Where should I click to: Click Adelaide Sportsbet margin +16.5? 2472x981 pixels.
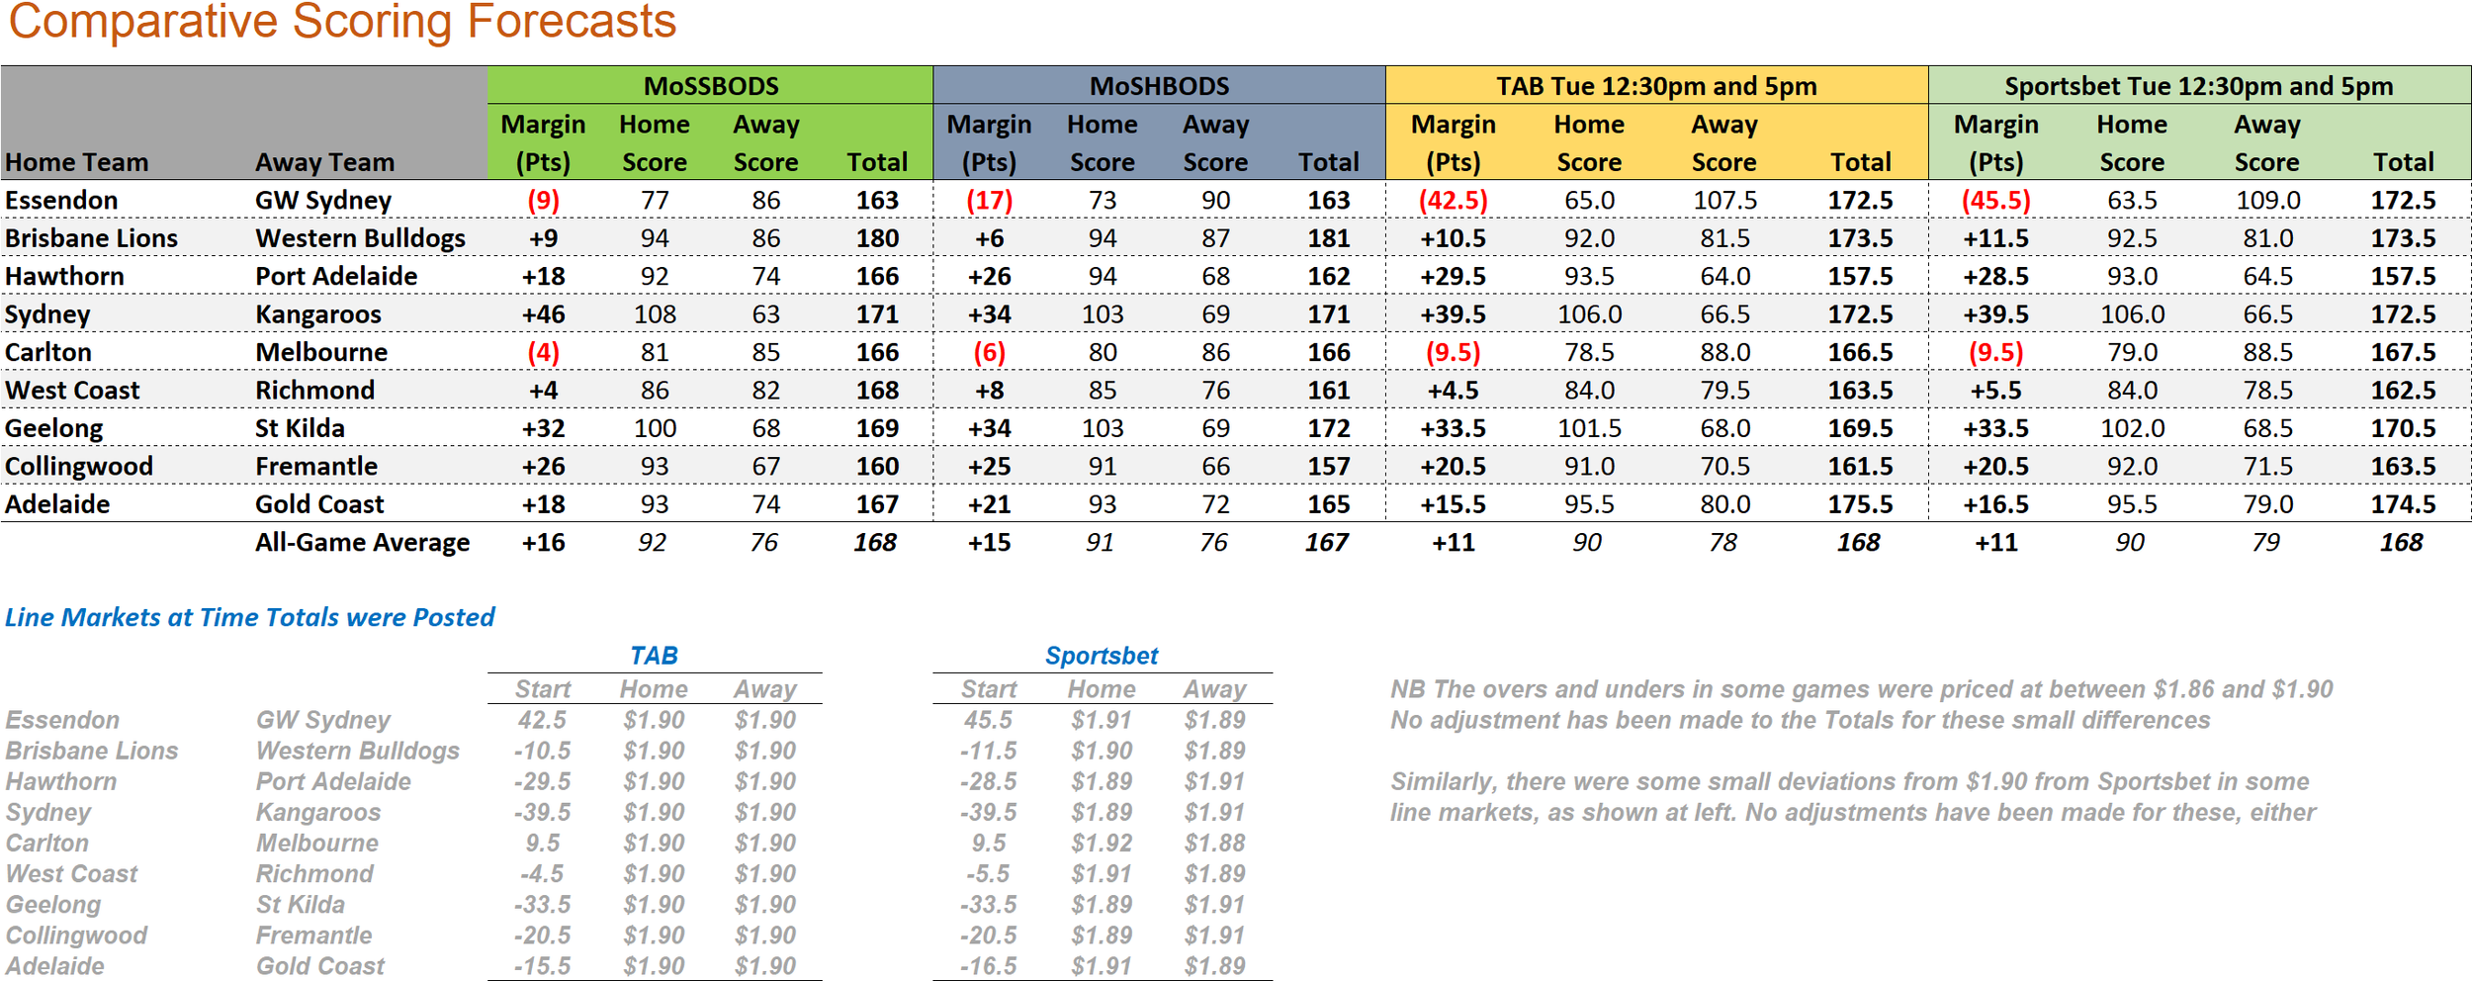[x=1995, y=504]
